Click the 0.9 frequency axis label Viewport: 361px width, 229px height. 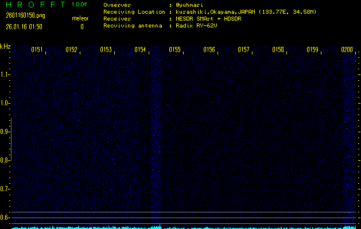point(5,132)
